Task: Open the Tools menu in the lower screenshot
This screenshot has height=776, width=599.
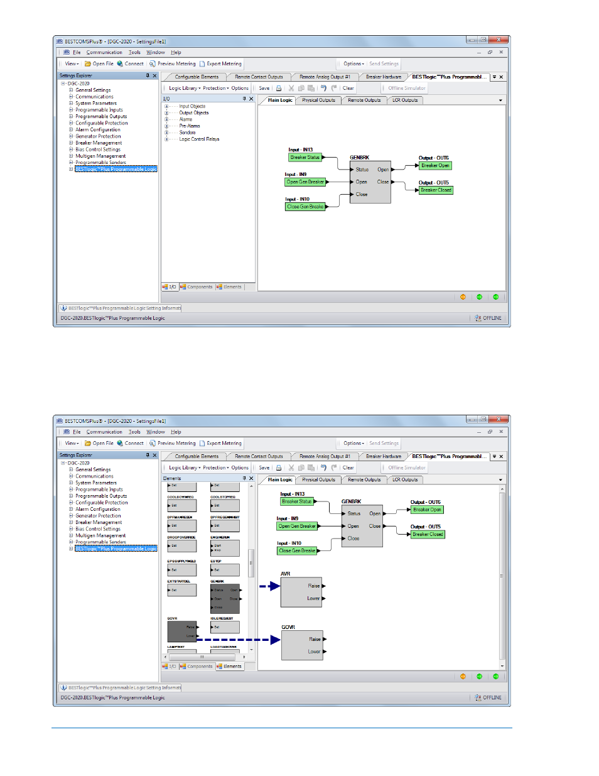Action: point(134,432)
